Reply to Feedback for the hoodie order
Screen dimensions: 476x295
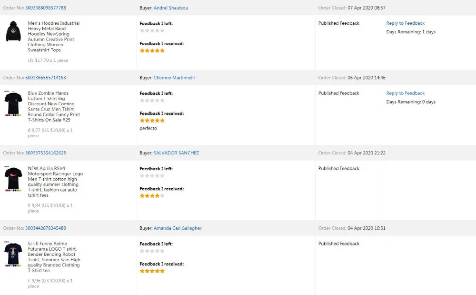coord(405,23)
